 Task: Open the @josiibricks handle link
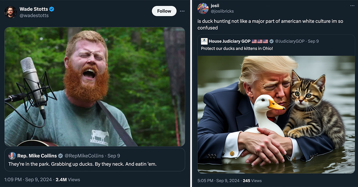click(x=222, y=11)
